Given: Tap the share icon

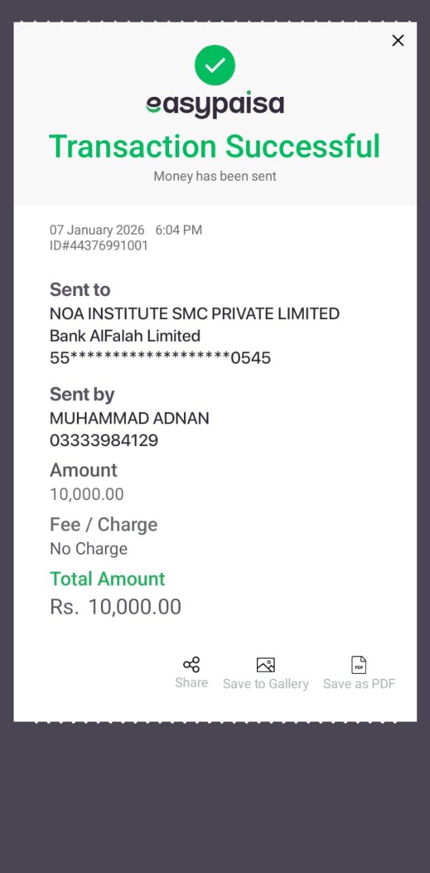Looking at the screenshot, I should tap(191, 665).
